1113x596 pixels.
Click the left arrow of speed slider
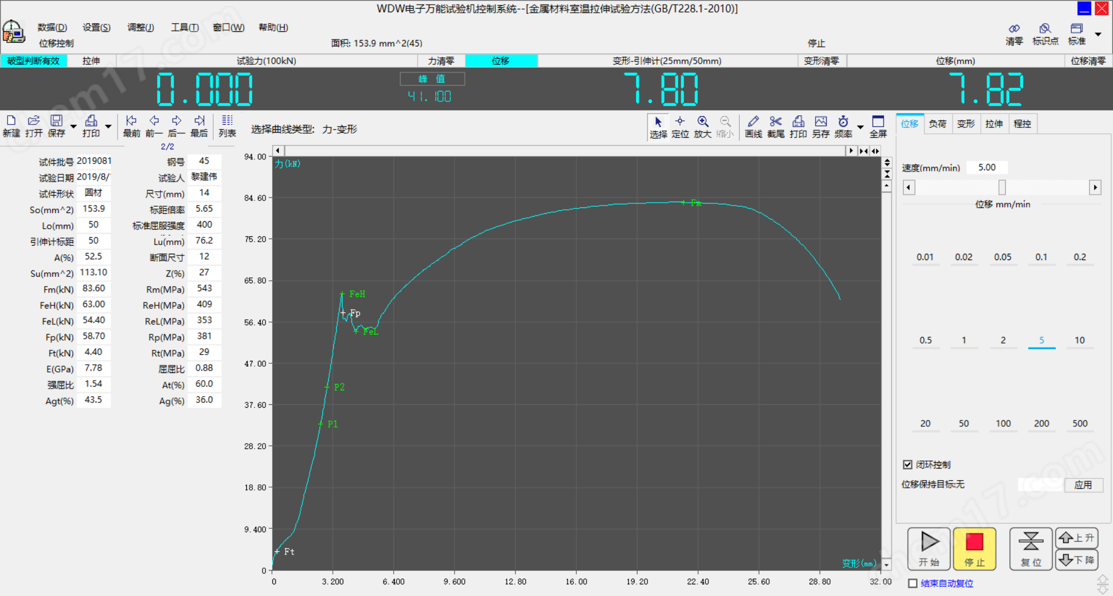coord(909,188)
